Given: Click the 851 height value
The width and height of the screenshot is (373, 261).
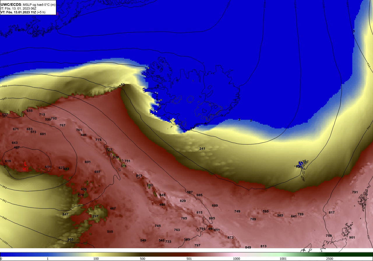Looking at the screenshot, I should coord(217,230).
